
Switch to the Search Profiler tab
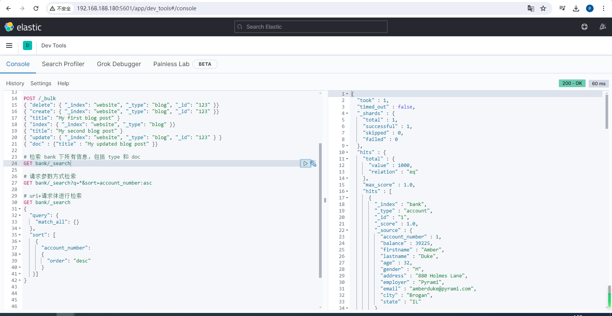click(63, 64)
